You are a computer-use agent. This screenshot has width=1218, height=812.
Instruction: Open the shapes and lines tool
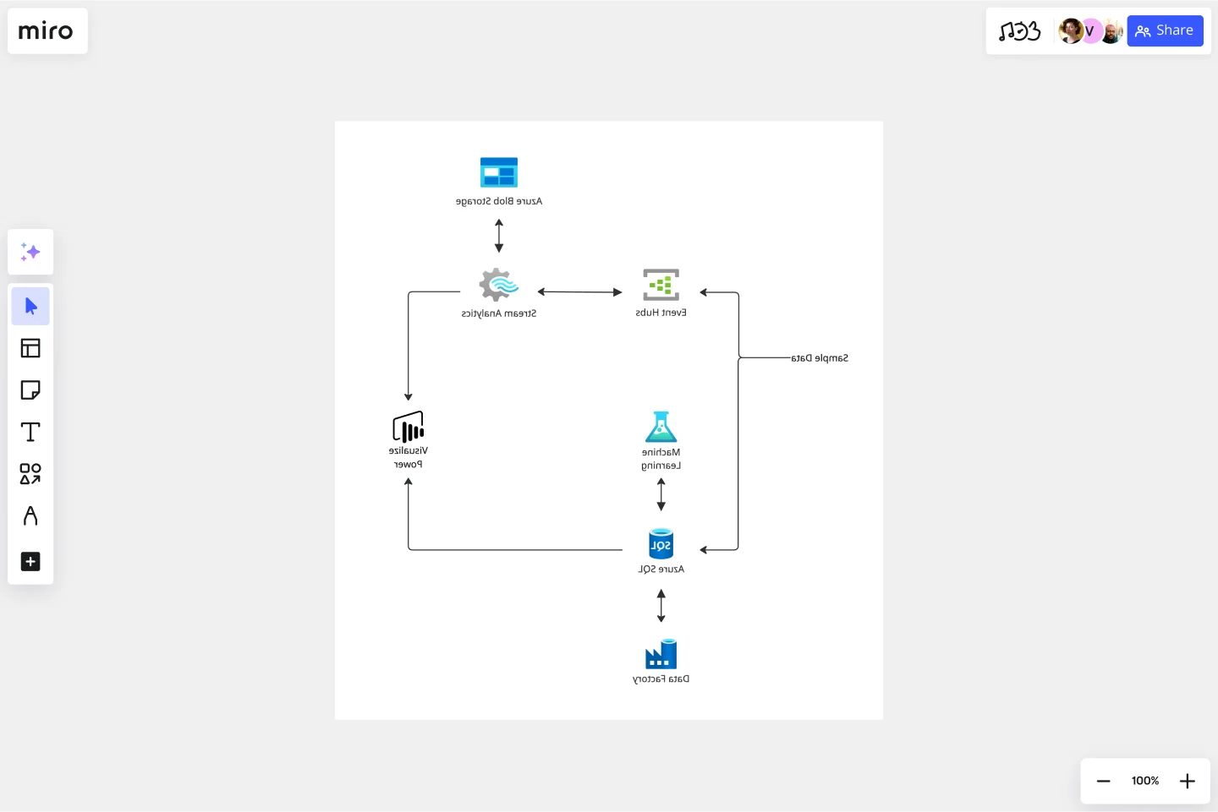(30, 474)
